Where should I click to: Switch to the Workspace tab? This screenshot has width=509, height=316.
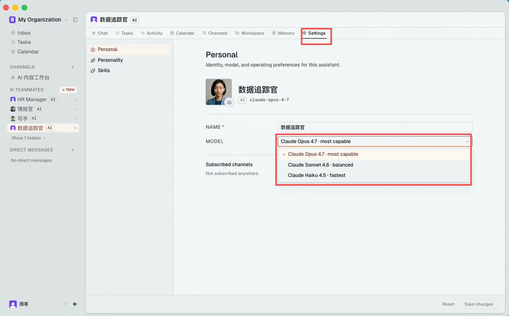coord(250,33)
